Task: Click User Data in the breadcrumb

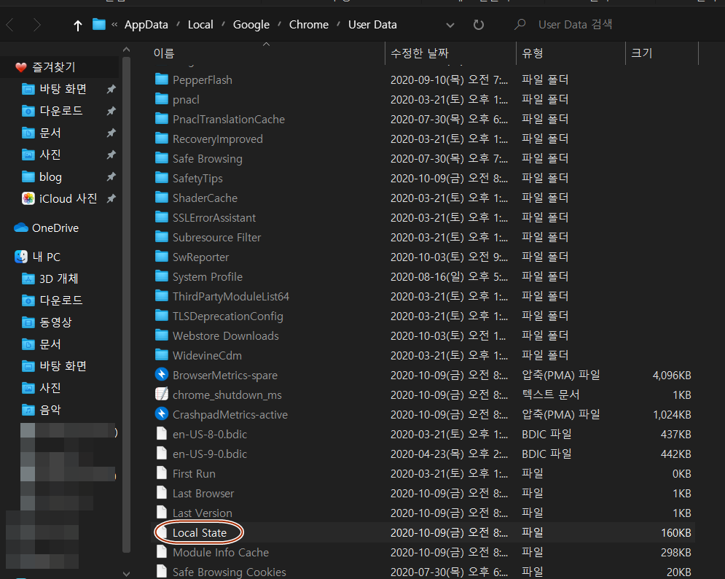Action: tap(372, 25)
